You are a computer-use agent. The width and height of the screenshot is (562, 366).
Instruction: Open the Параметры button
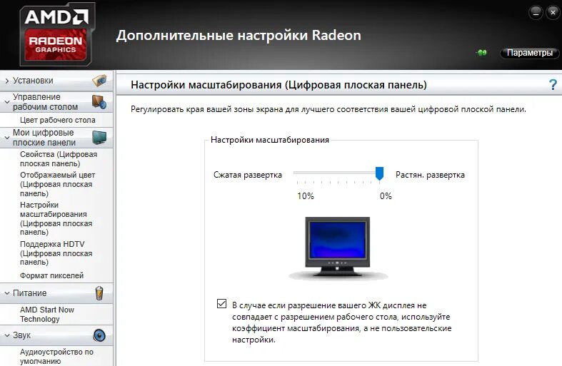click(x=529, y=53)
